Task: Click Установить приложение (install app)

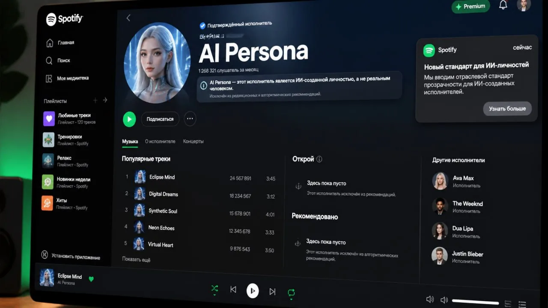Action: [x=70, y=256]
